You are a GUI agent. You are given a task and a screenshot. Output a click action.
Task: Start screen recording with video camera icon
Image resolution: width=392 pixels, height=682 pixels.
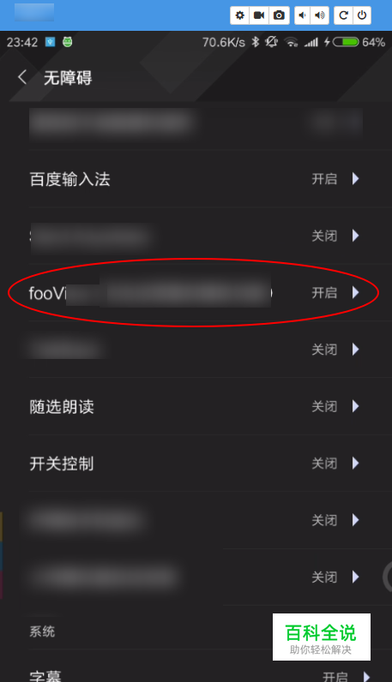coord(259,15)
